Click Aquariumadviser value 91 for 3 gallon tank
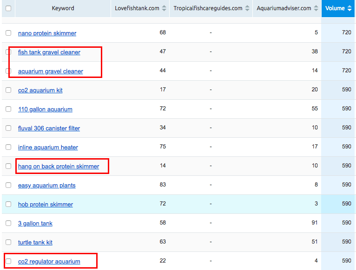Screen dimensions: 356x270 click(315, 223)
